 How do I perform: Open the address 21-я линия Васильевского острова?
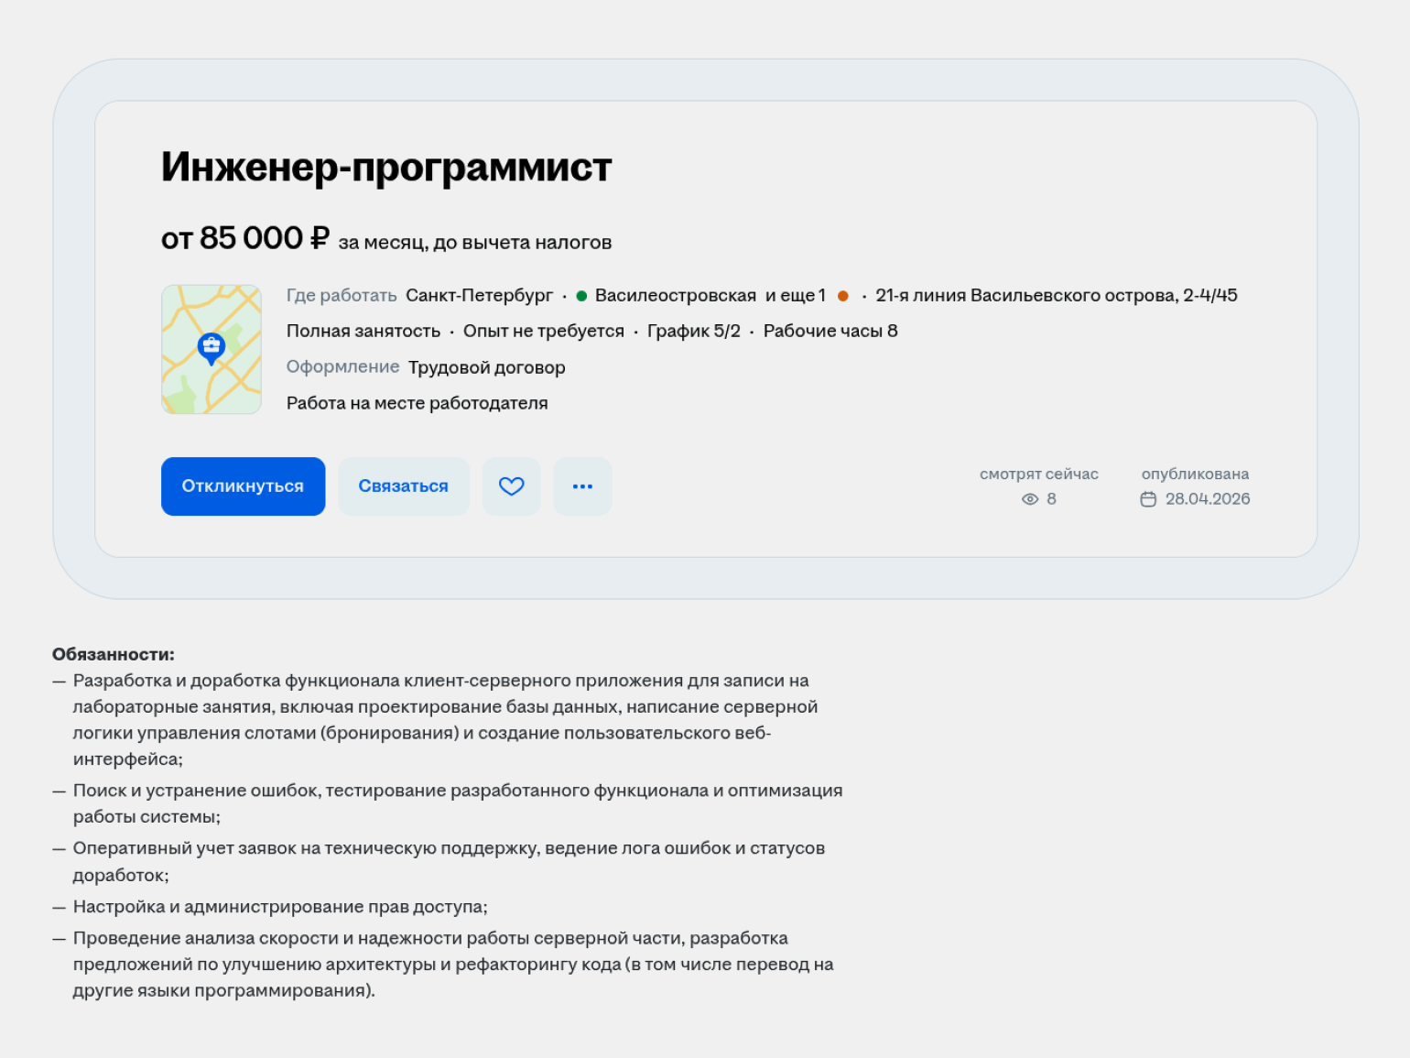[1056, 295]
